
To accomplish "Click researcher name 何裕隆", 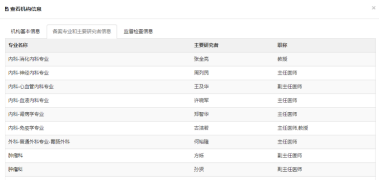I will tap(201, 142).
